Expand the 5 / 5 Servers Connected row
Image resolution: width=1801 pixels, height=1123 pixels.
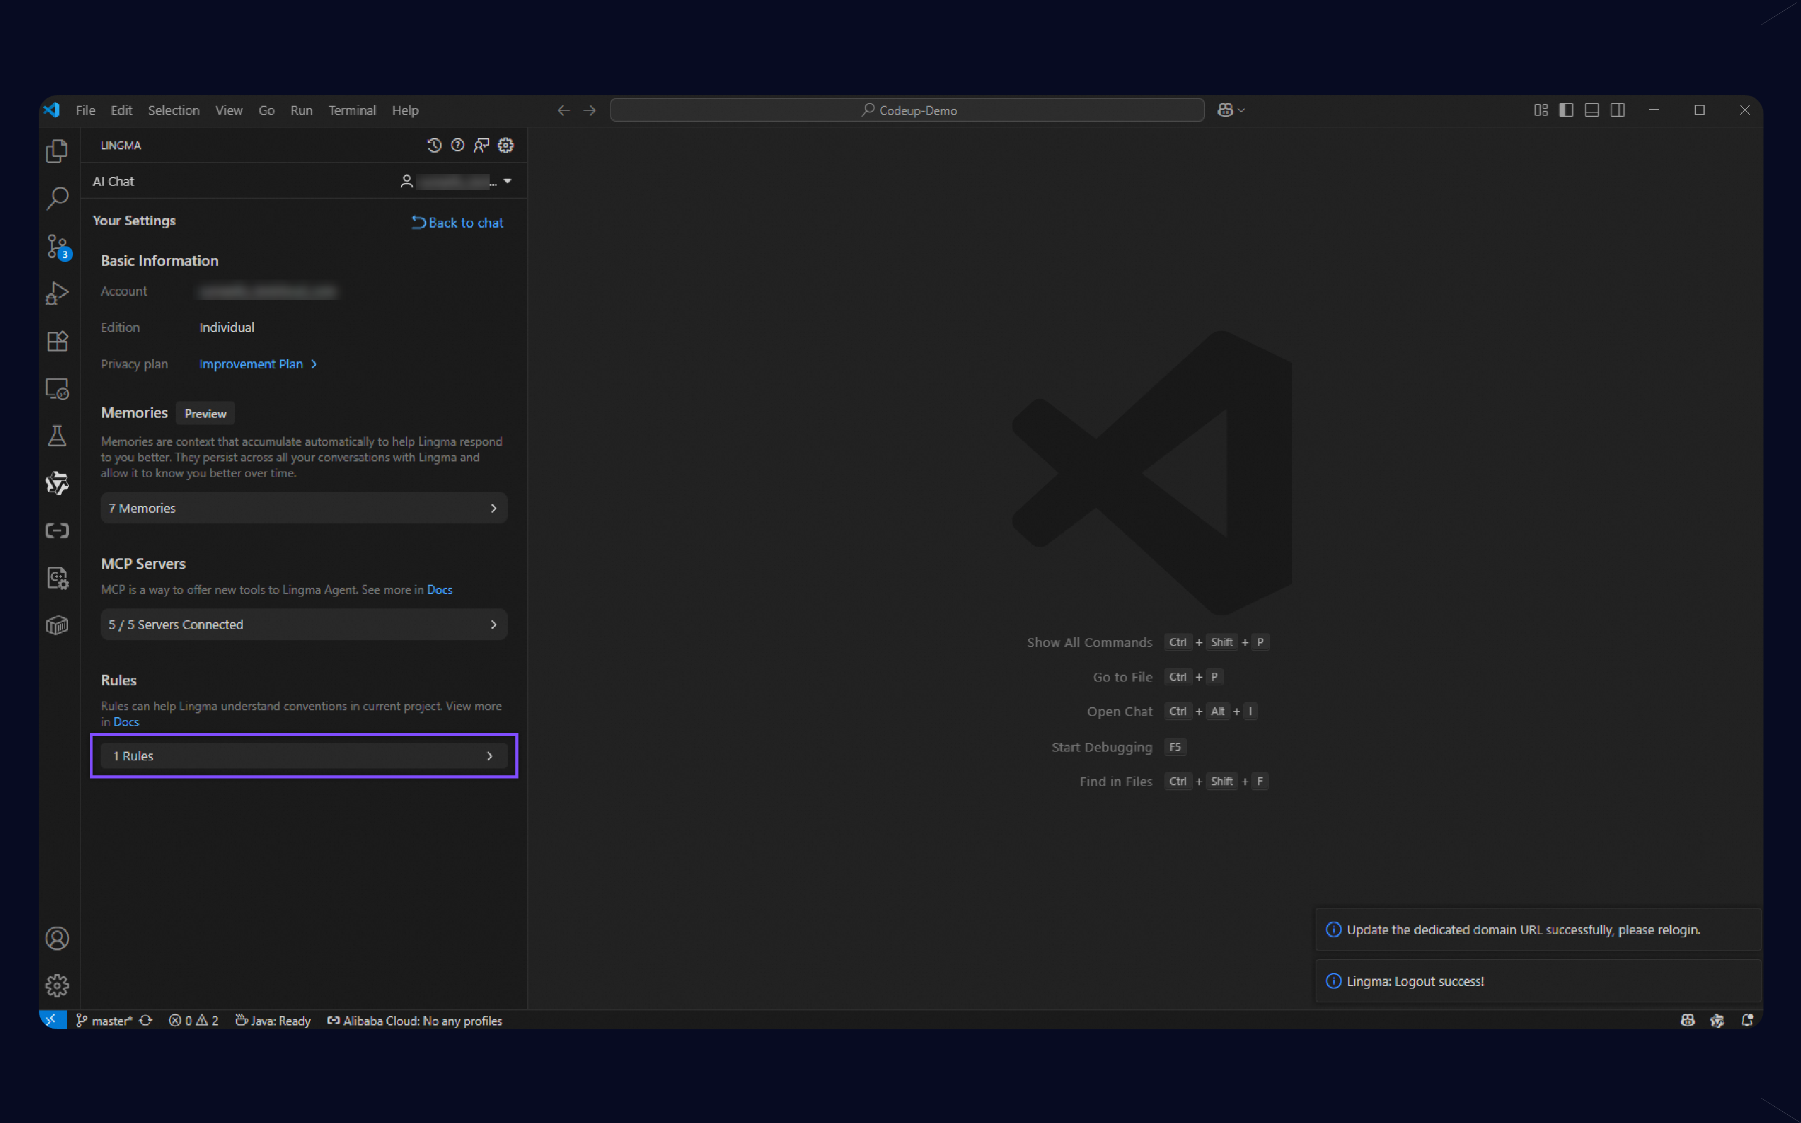coord(304,625)
